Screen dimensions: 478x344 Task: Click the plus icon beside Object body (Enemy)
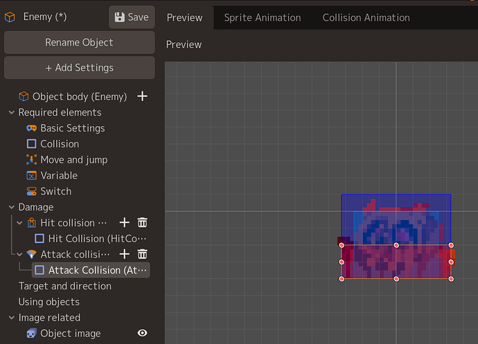[x=143, y=96]
